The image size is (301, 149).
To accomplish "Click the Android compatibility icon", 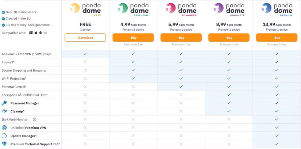I will [x=40, y=33].
